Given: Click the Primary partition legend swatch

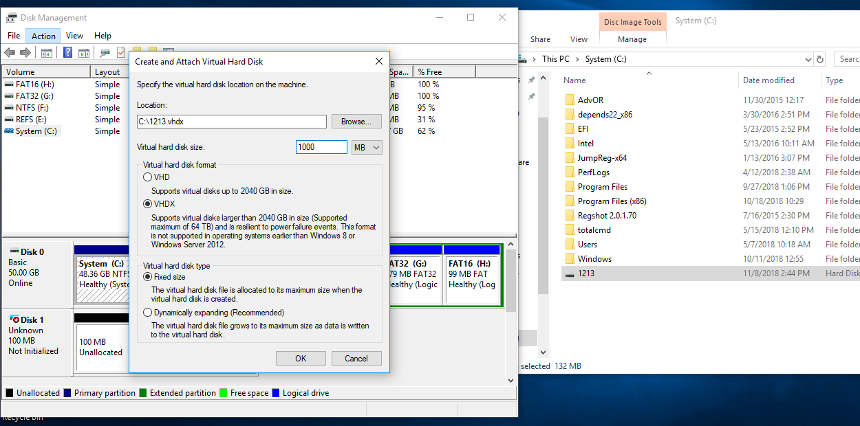Looking at the screenshot, I should click(x=67, y=393).
